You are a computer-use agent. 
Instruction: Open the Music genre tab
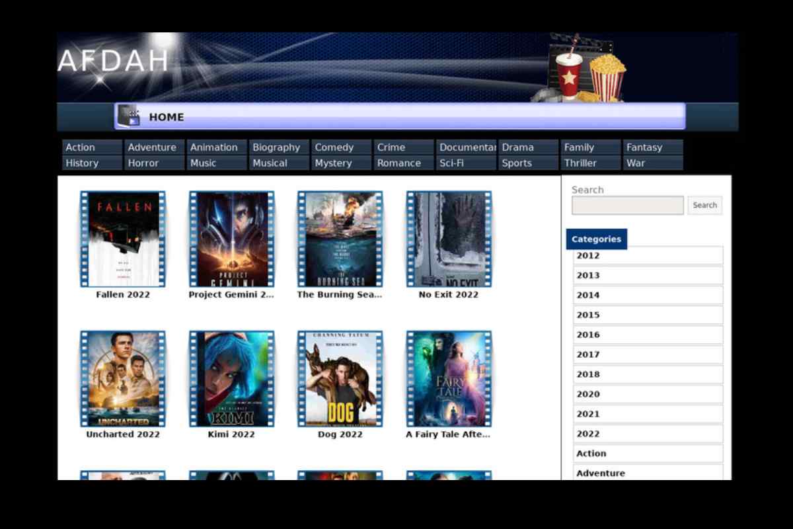pyautogui.click(x=217, y=163)
